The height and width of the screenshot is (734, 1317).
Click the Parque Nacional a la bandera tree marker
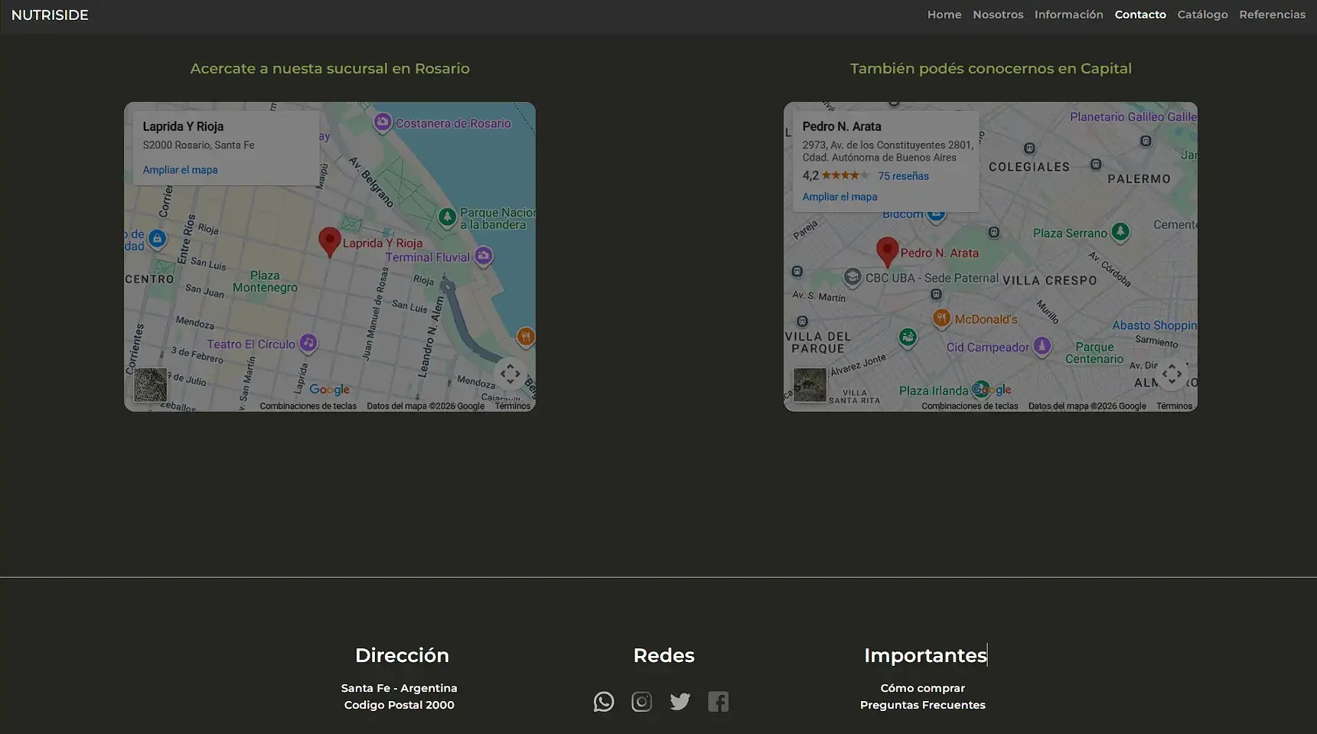[x=448, y=217]
